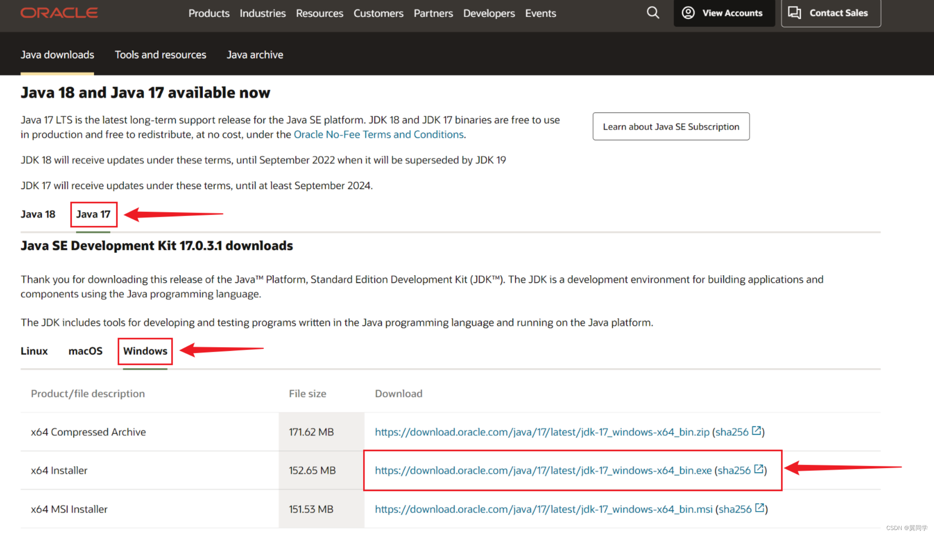Screen dimensions: 934x535
Task: Open the Products menu
Action: (209, 13)
